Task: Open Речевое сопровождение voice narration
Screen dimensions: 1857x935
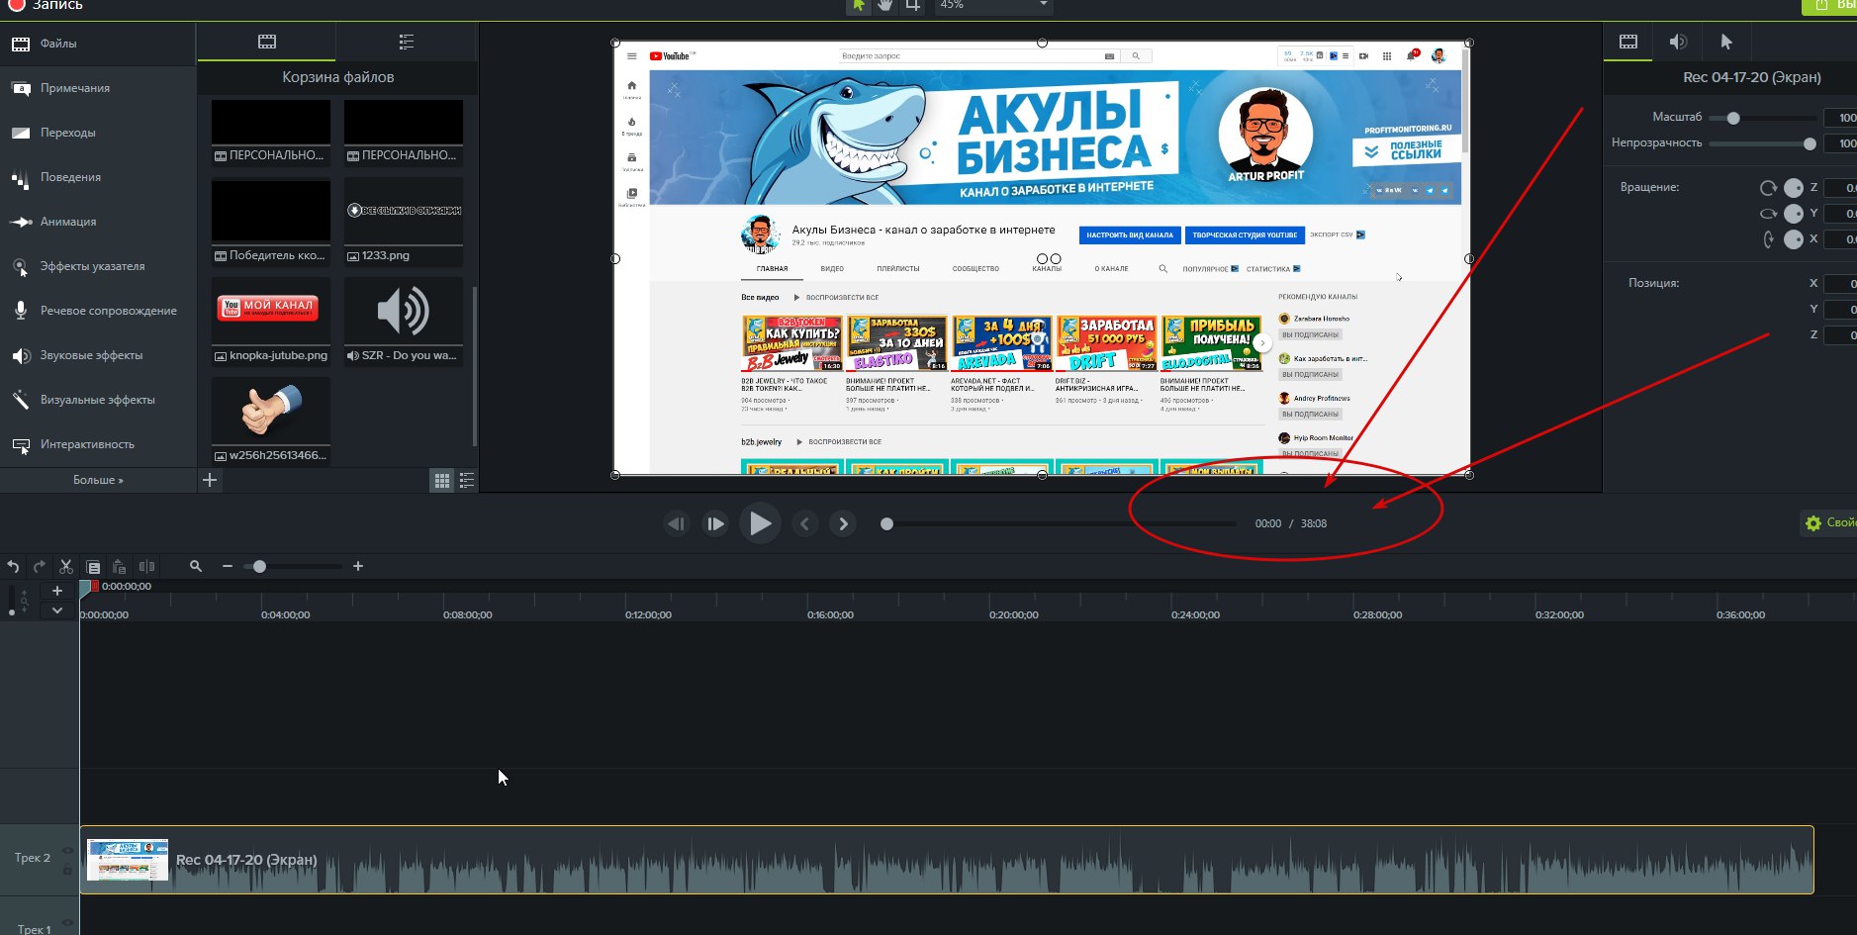Action: (x=98, y=311)
